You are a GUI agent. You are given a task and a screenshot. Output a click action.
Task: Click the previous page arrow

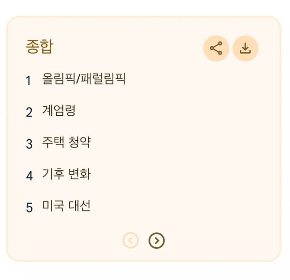coord(130,241)
